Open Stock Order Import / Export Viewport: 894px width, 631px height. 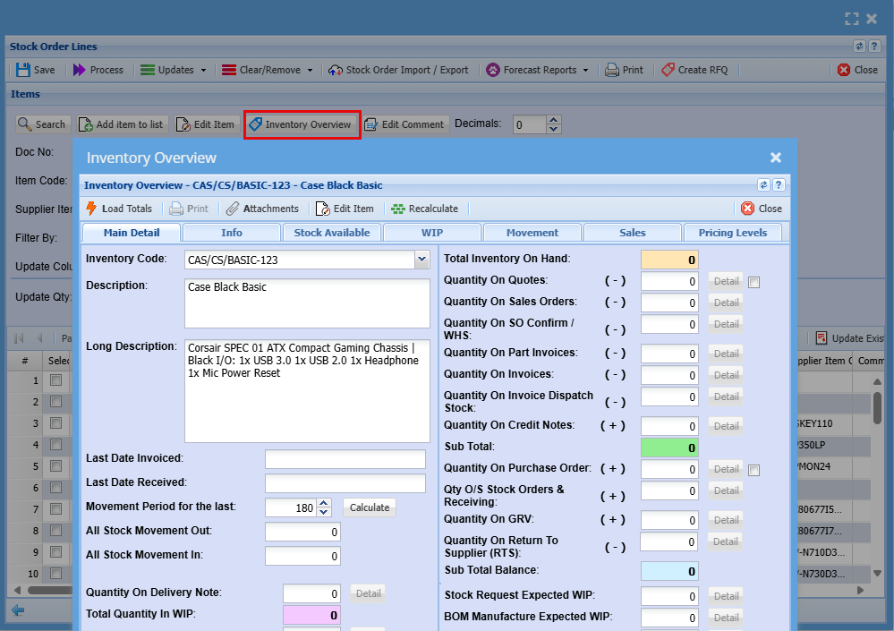(x=397, y=70)
